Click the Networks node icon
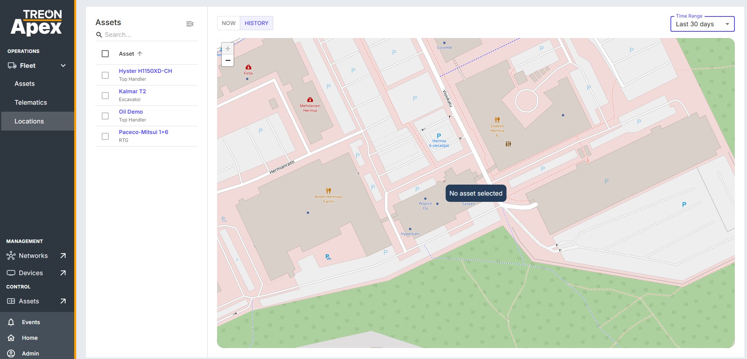This screenshot has width=747, height=359. pos(11,256)
